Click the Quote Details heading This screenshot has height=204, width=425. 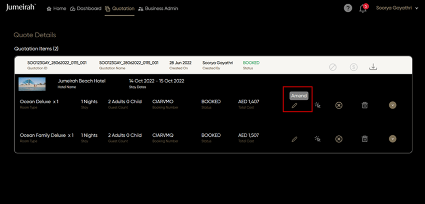point(35,35)
